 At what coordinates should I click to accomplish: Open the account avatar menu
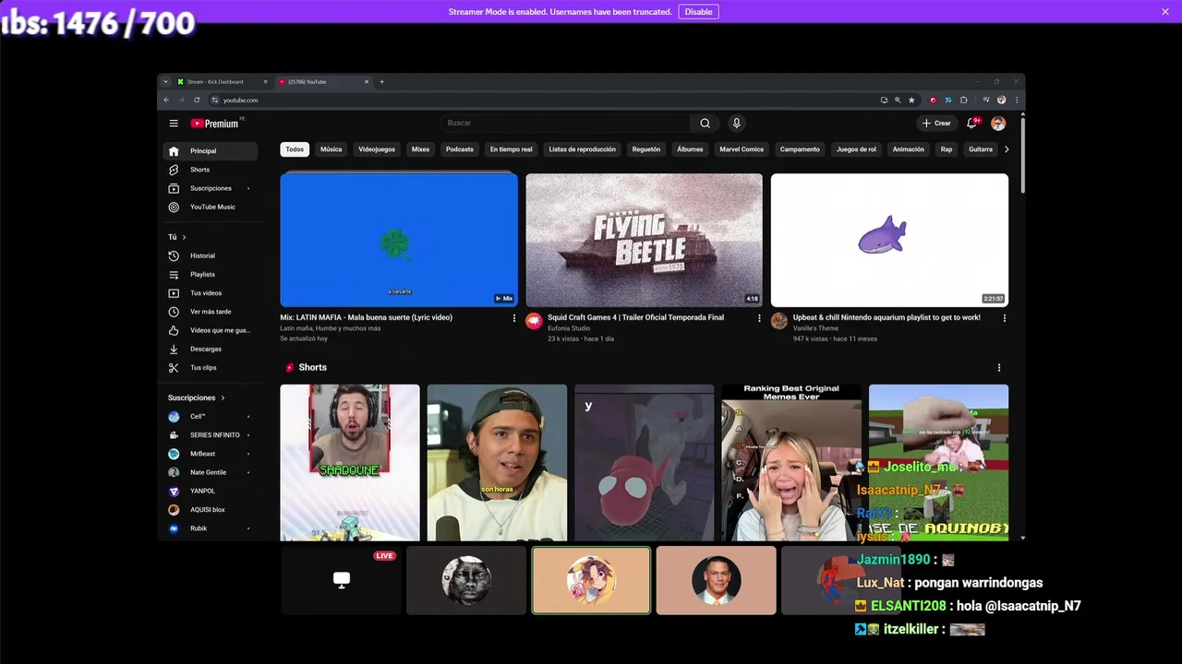click(x=998, y=123)
